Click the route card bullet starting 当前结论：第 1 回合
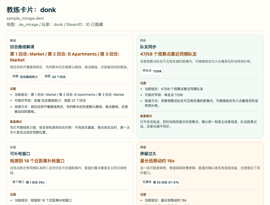 click(x=69, y=95)
